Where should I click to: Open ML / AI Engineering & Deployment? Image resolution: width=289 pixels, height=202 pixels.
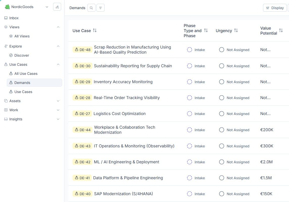(126, 162)
